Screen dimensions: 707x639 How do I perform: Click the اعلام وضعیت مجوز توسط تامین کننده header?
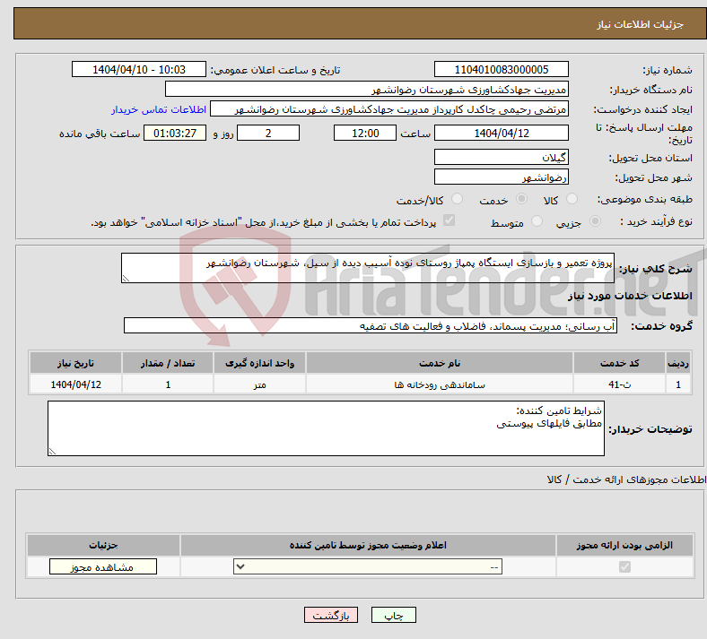coord(368,545)
